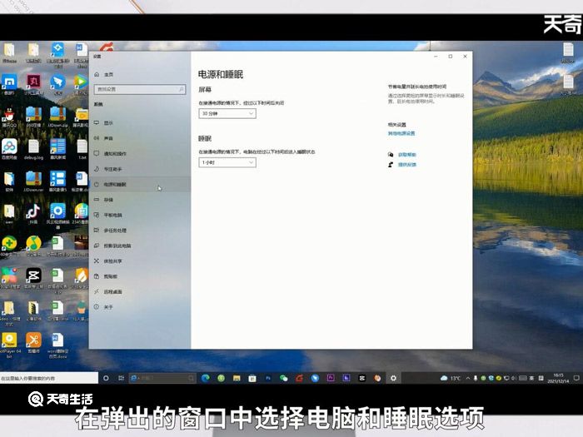Open 抖音 TikTok desktop icon
Viewport: 583px width, 437px height.
coord(33,214)
